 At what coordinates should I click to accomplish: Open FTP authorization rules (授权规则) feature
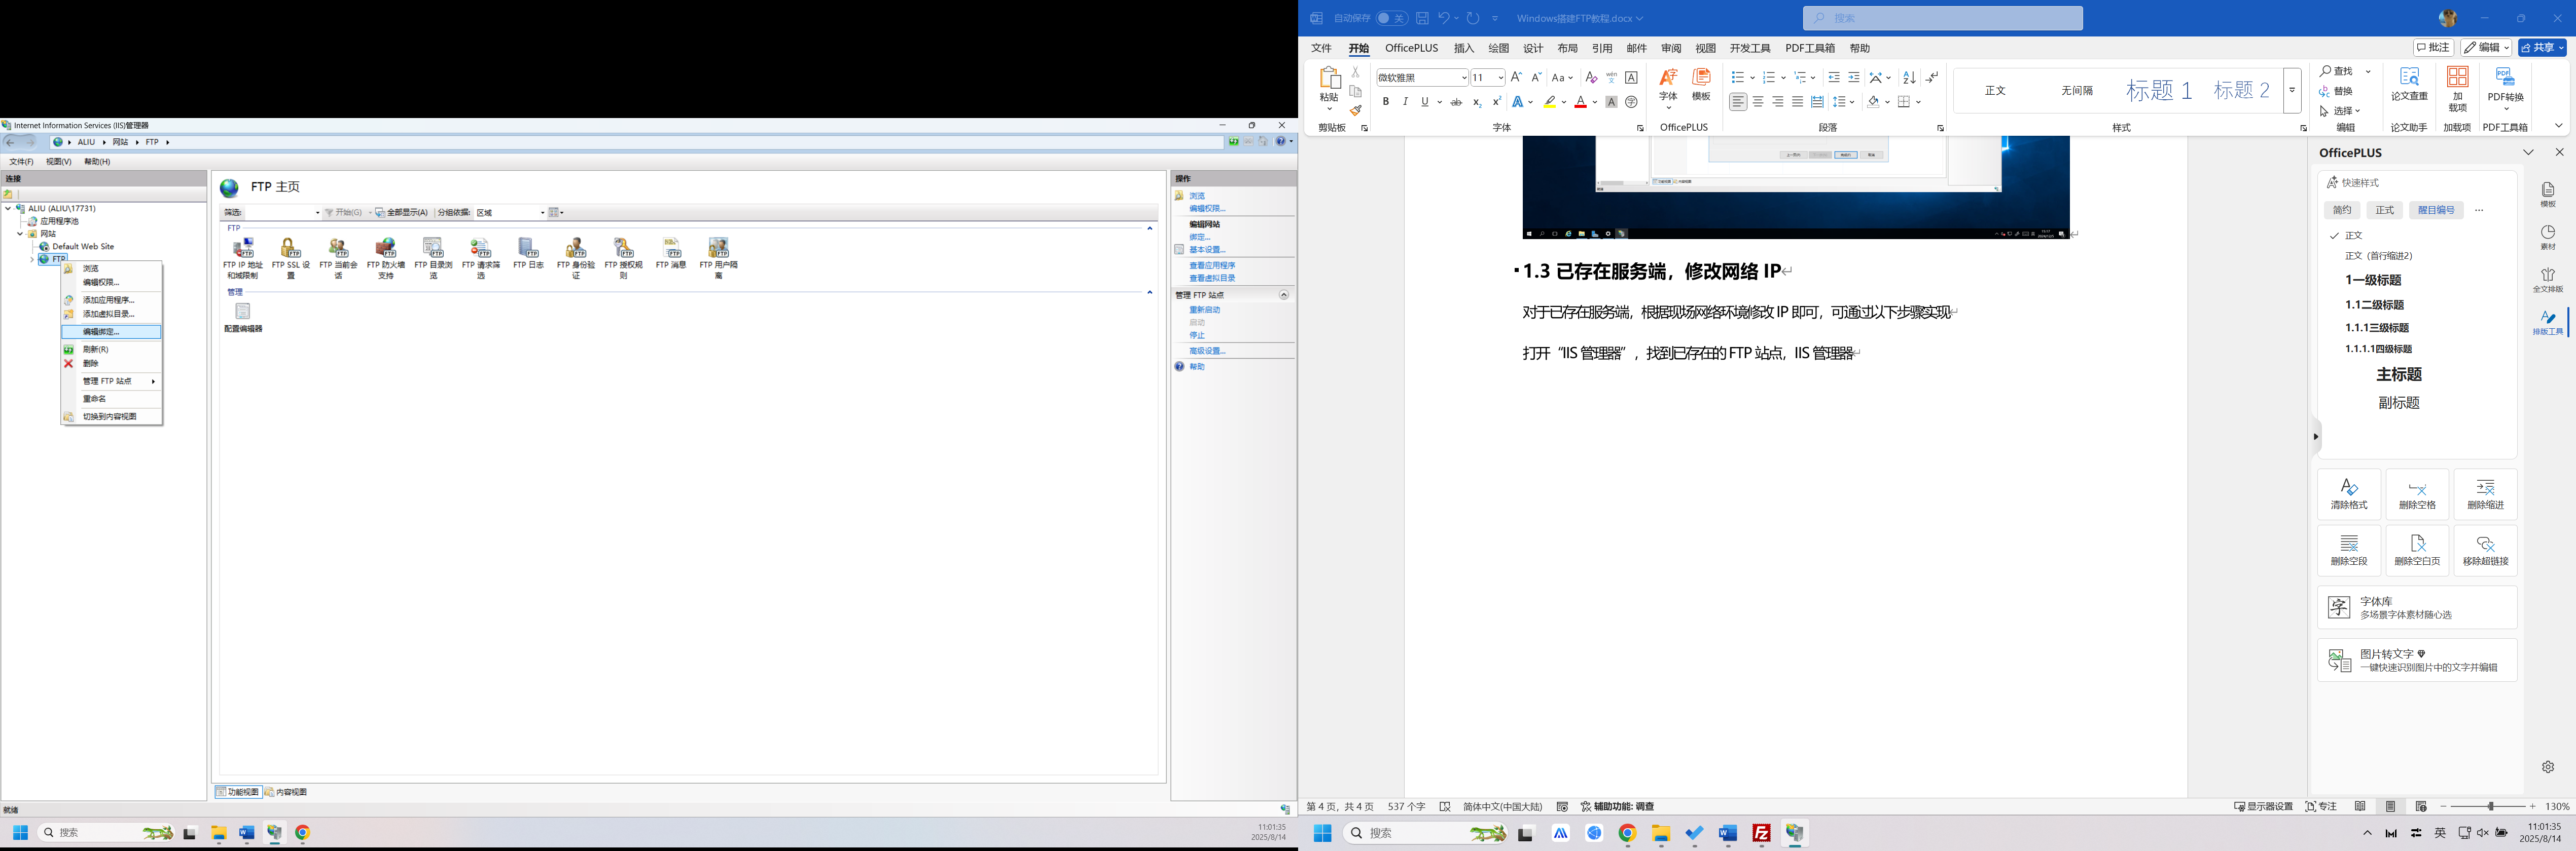point(623,258)
